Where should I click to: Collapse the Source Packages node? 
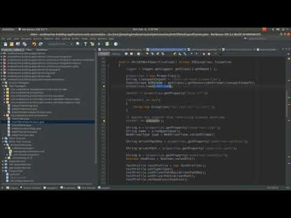tap(4, 83)
